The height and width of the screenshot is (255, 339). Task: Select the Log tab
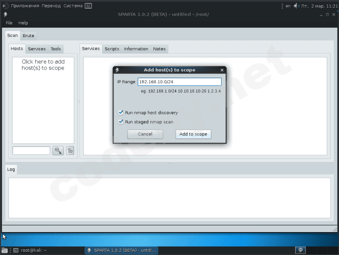(x=11, y=169)
